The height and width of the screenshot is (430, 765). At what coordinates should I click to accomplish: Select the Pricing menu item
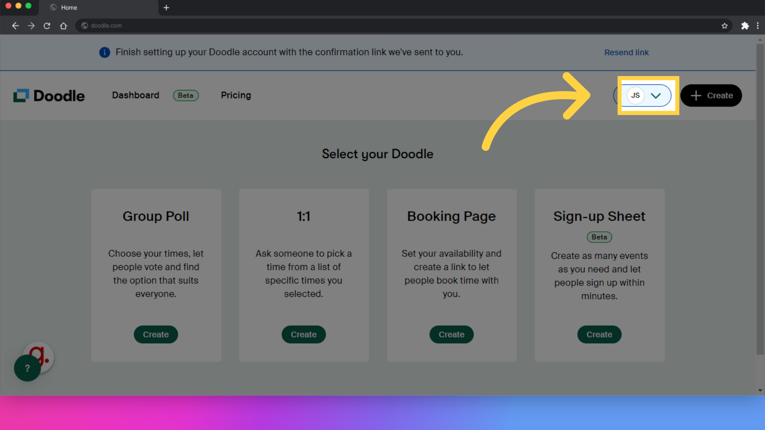(236, 95)
